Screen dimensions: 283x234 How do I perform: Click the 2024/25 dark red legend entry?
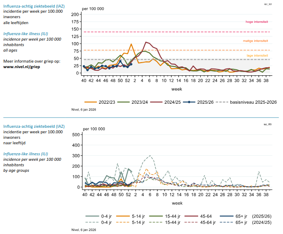coord(176,102)
